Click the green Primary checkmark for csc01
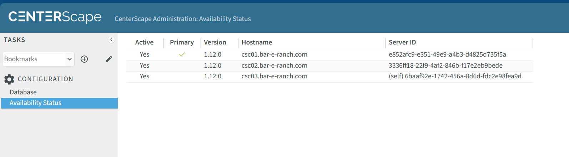This screenshot has height=157, width=569. click(182, 54)
